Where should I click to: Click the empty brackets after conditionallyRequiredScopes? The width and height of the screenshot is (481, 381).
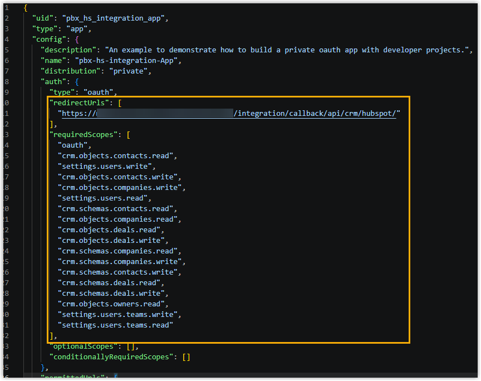[186, 357]
